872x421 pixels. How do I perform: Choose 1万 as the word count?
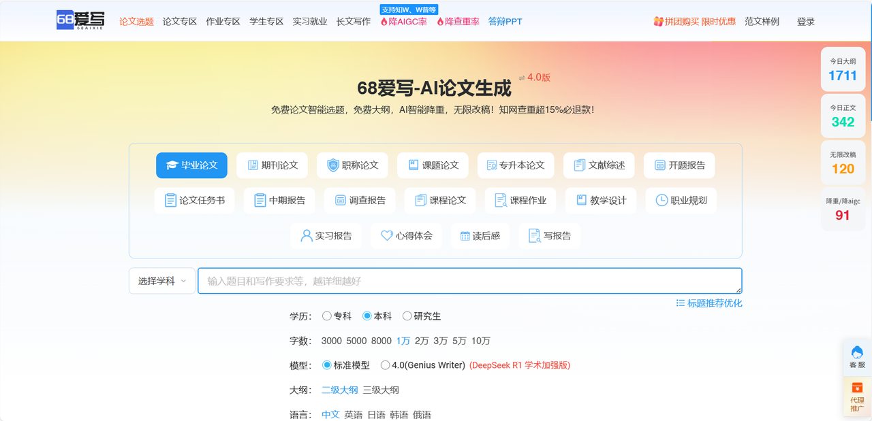tap(403, 341)
